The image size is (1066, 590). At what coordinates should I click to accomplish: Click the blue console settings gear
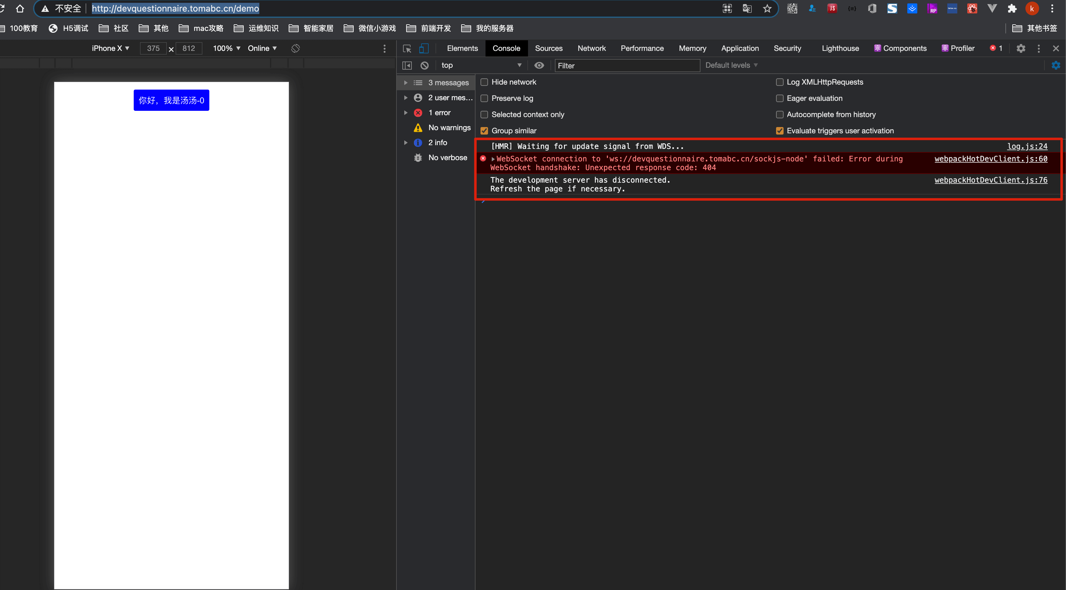tap(1056, 65)
